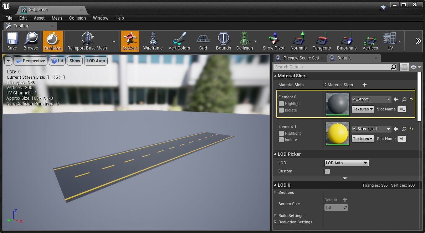This screenshot has width=425, height=233.
Task: Click the Perspective viewport button
Action: [30, 61]
